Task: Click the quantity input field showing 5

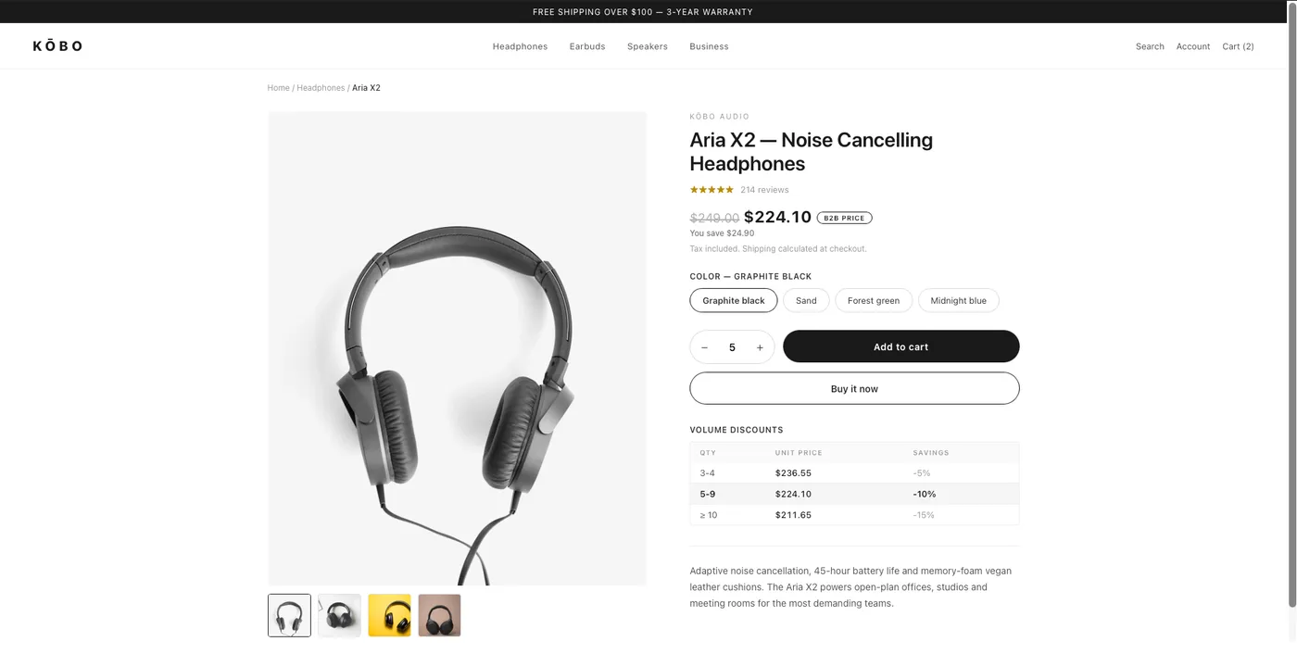Action: click(732, 347)
